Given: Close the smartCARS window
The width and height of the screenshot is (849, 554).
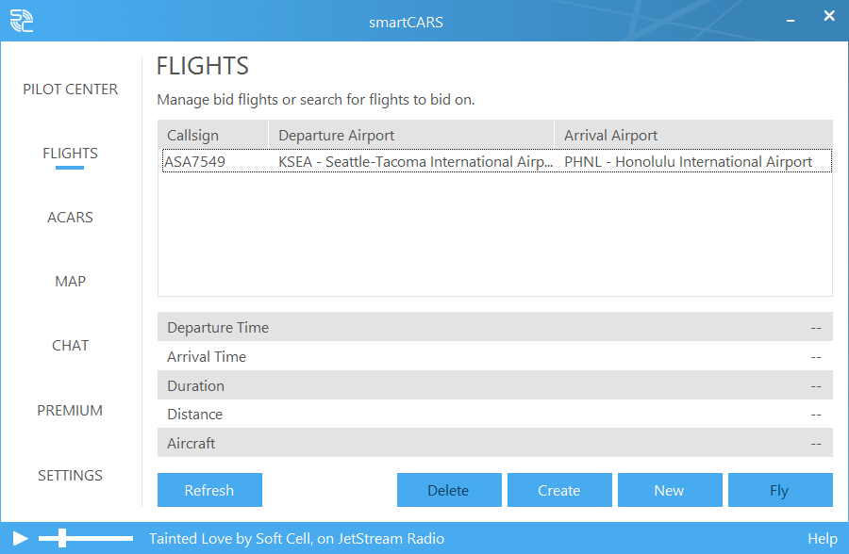Looking at the screenshot, I should (x=828, y=16).
